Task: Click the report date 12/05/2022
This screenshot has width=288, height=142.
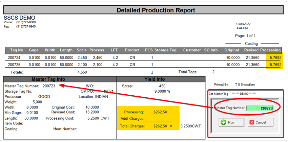Action: pos(243,24)
